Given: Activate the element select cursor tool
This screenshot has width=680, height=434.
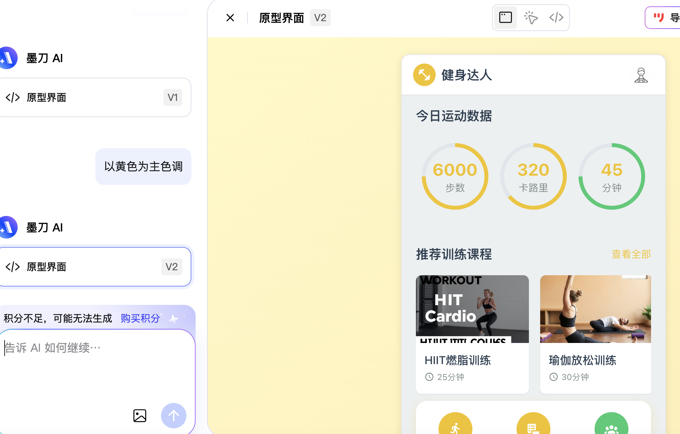Looking at the screenshot, I should click(531, 17).
